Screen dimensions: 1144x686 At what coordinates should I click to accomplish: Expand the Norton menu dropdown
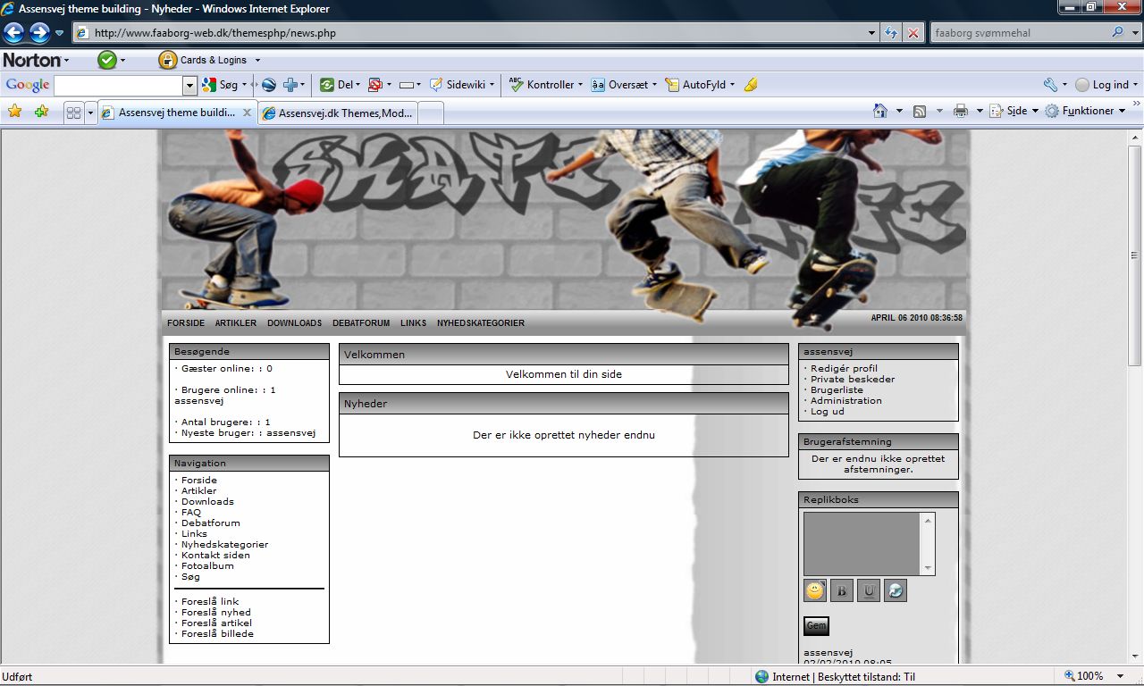[66, 61]
